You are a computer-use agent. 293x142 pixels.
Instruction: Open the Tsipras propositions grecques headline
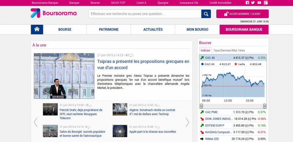[x=143, y=64]
